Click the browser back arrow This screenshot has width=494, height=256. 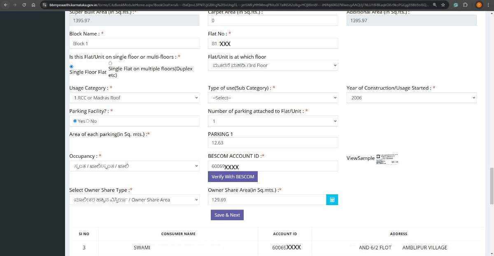tap(6, 5)
